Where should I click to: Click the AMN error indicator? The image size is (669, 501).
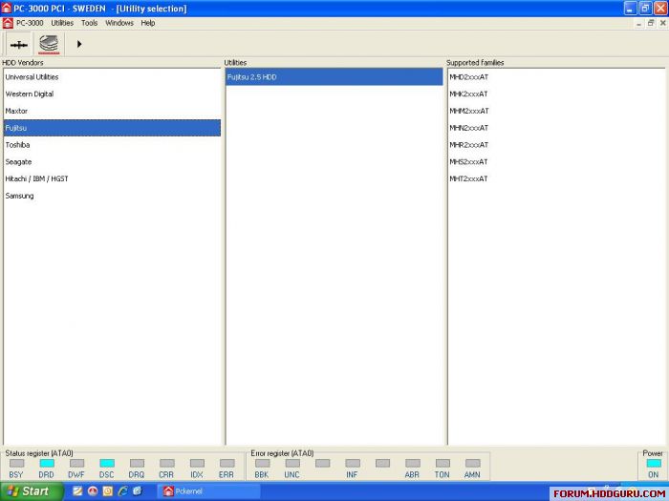click(473, 463)
